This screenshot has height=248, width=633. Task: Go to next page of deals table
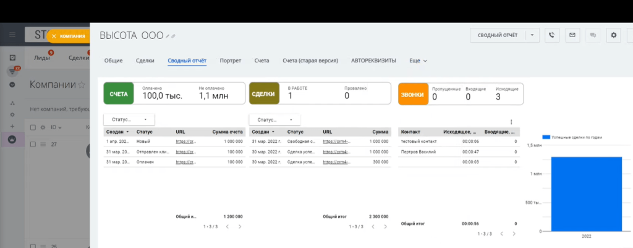coord(385,227)
